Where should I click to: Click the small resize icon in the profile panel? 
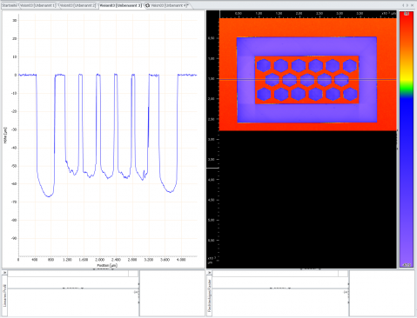pos(136,292)
